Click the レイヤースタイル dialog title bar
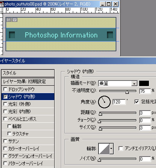156x168 pixels. coord(78,61)
